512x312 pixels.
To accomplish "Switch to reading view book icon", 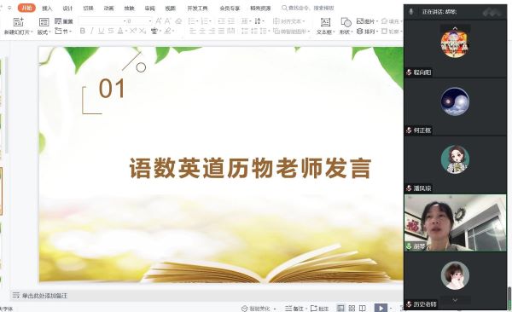I will click(x=363, y=308).
